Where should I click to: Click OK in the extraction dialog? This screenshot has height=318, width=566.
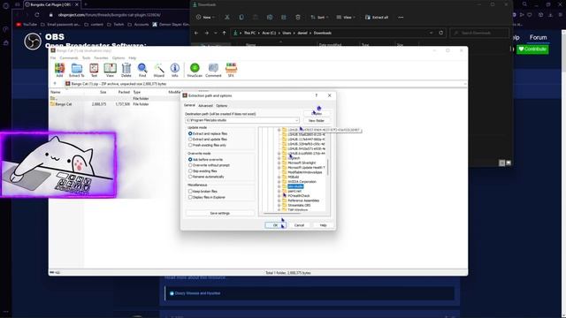pos(275,225)
